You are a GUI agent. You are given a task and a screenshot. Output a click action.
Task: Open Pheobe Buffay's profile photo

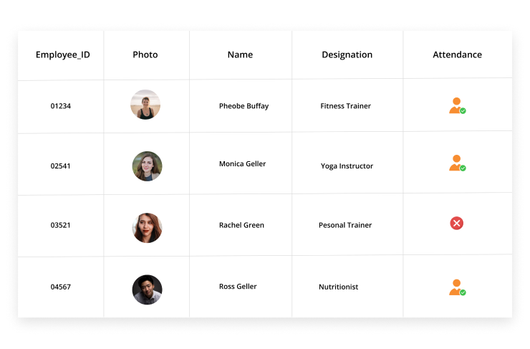[x=145, y=105]
